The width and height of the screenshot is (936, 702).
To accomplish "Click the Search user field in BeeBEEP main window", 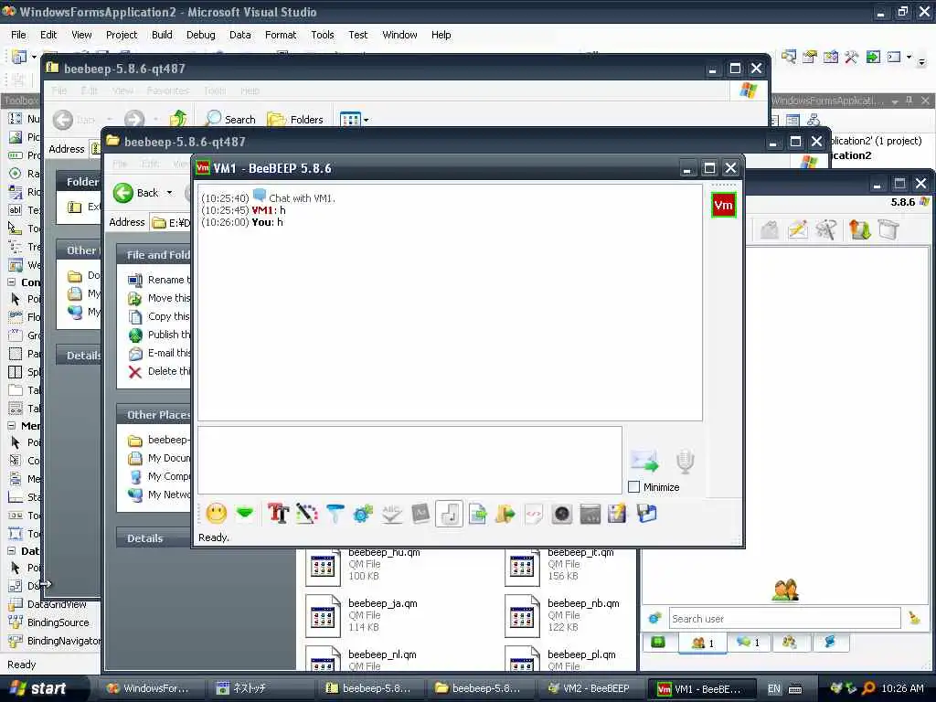I will coord(784,619).
